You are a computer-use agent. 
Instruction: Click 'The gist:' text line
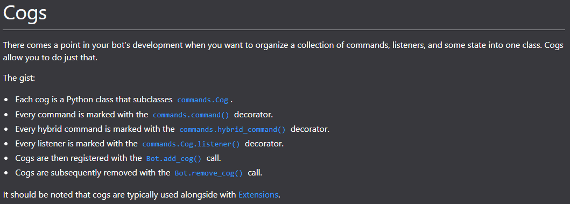click(x=19, y=78)
